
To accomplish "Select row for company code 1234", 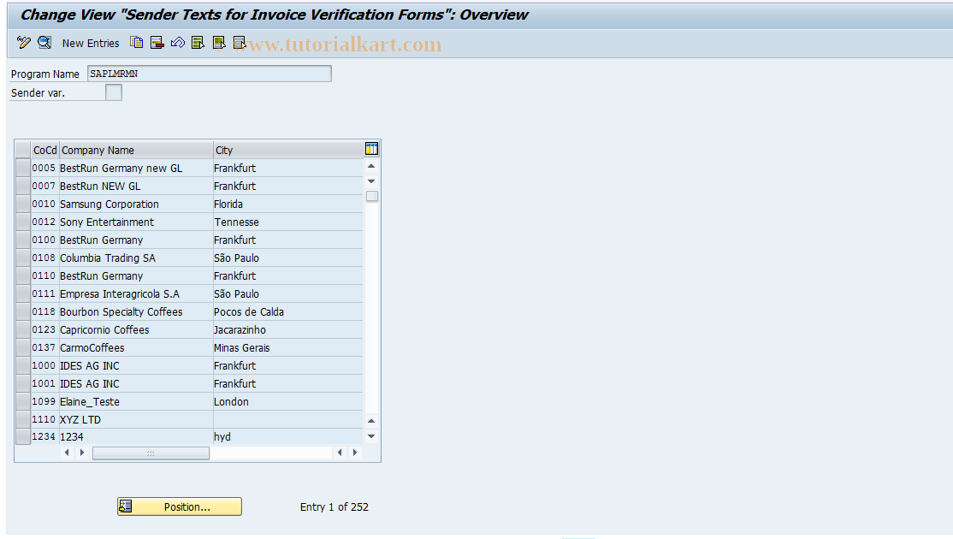I will pos(23,436).
